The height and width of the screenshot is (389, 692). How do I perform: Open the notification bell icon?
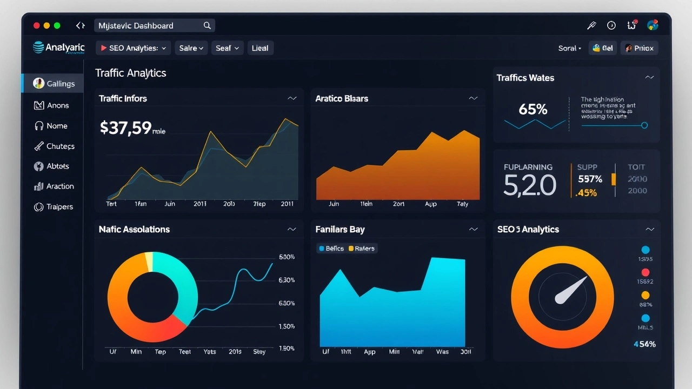(x=631, y=25)
